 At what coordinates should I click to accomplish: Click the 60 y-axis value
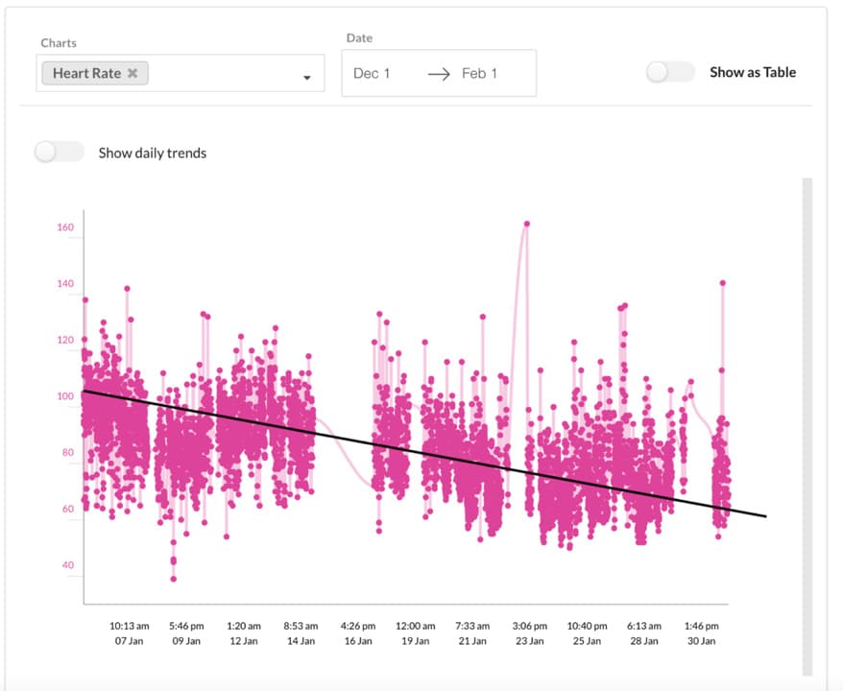[68, 509]
